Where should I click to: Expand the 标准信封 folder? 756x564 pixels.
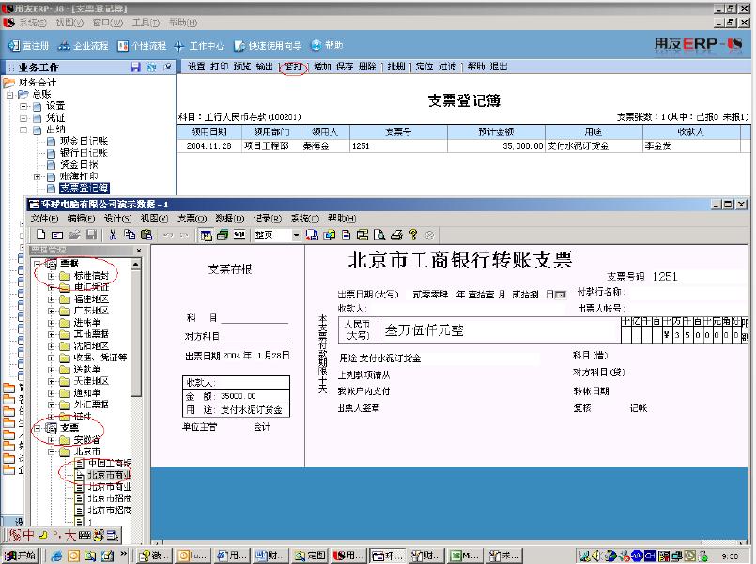51,276
